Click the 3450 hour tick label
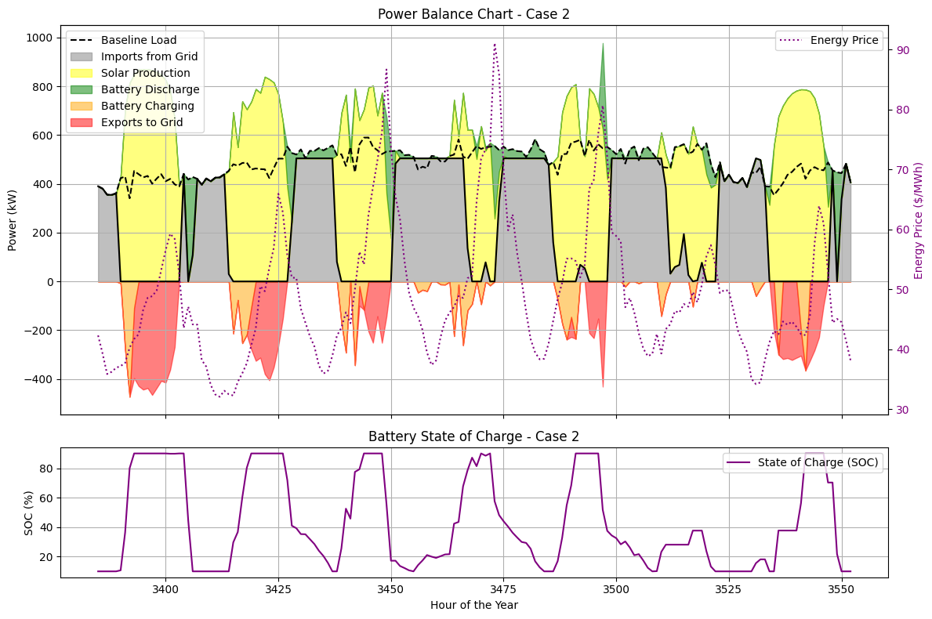932x619 pixels. point(391,589)
